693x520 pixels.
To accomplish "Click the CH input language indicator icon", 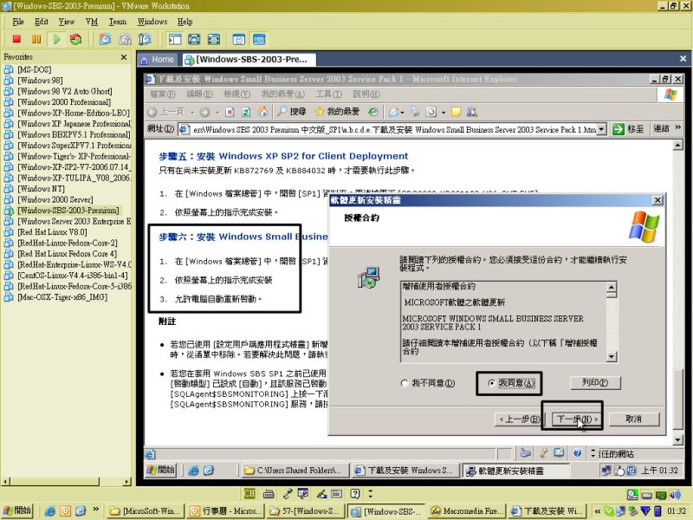I will (x=249, y=494).
